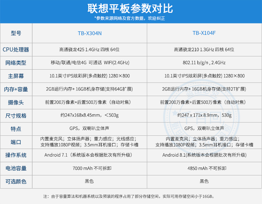Click the port cell containing 光线感应
This screenshot has width=262, height=204.
(x=89, y=142)
